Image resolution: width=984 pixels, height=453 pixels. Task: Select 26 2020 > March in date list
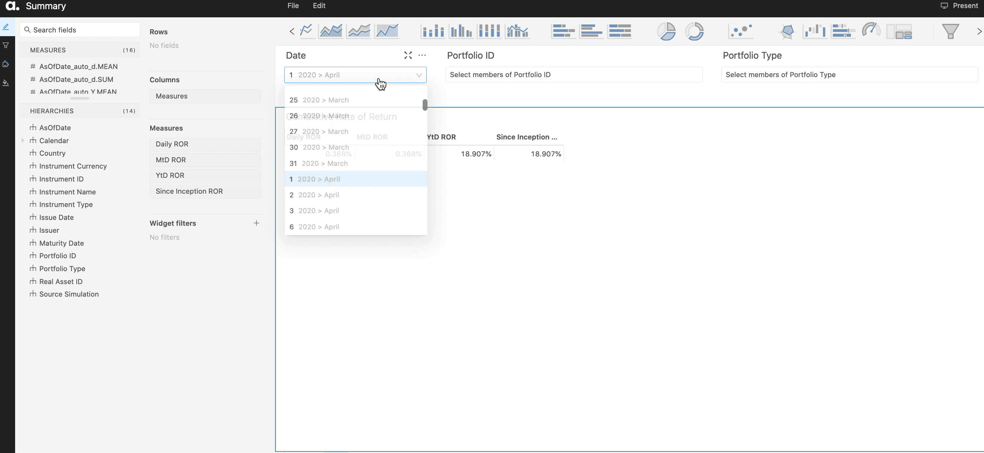[355, 116]
